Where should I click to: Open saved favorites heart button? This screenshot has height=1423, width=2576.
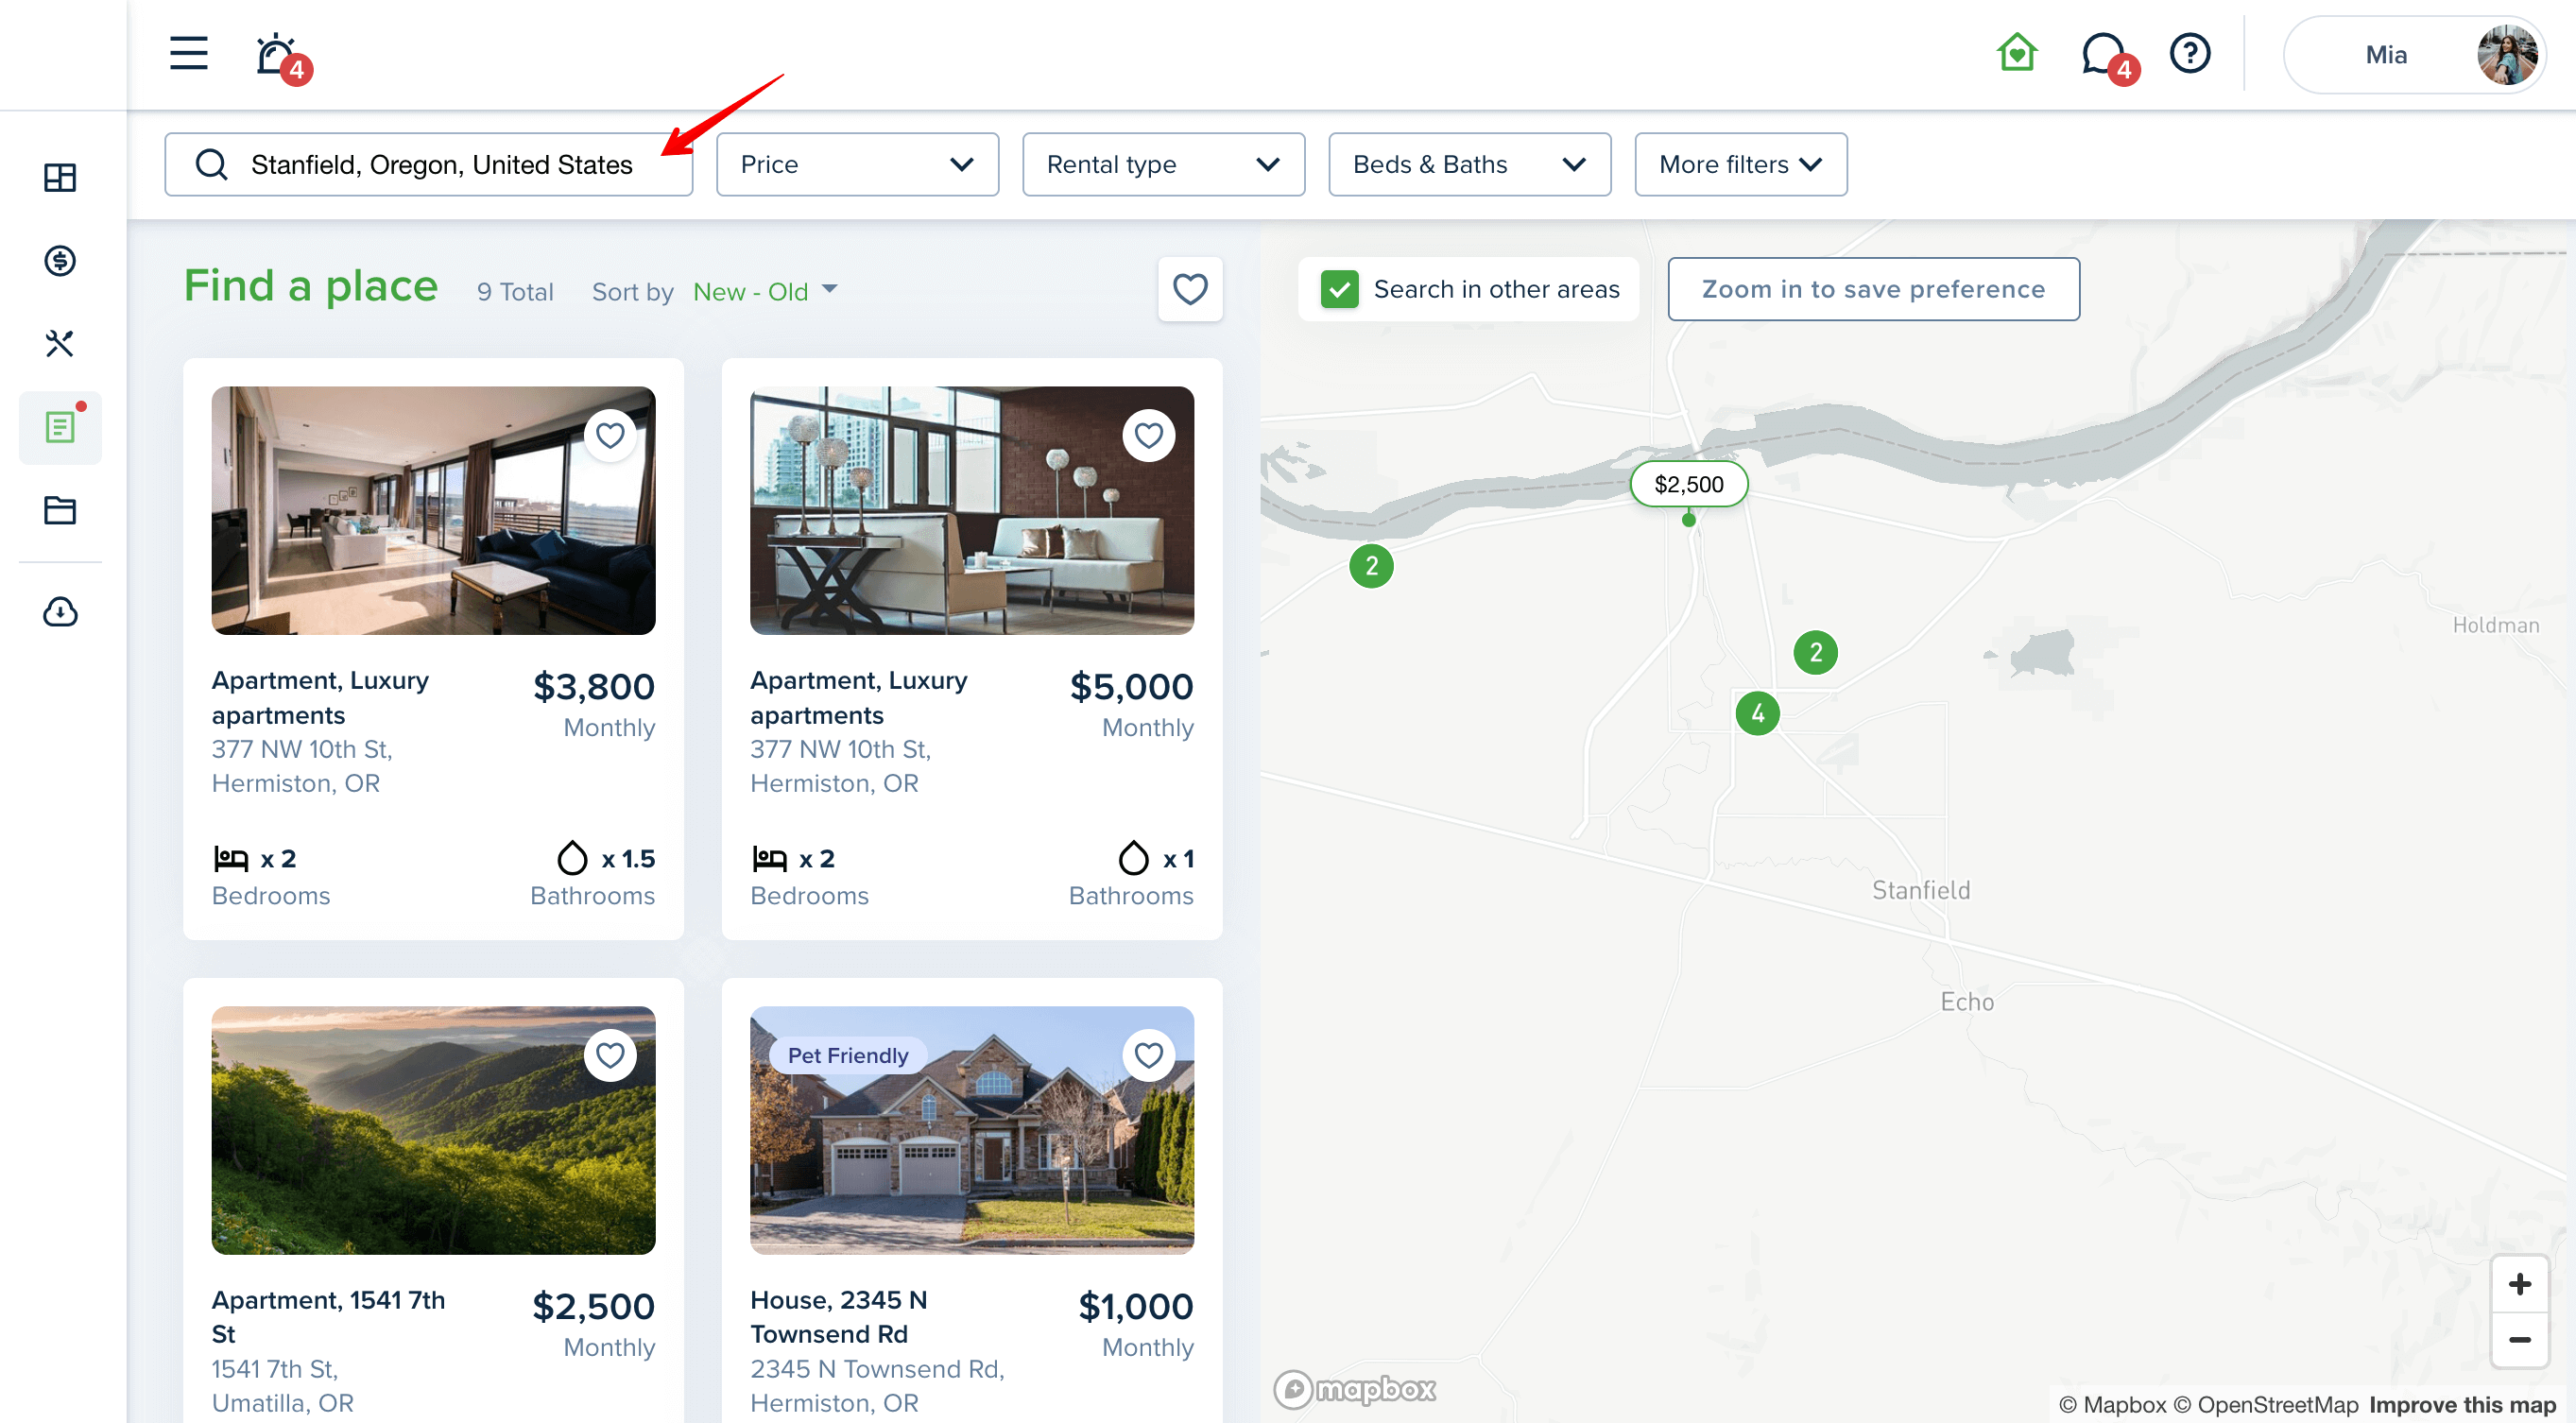[x=1190, y=289]
